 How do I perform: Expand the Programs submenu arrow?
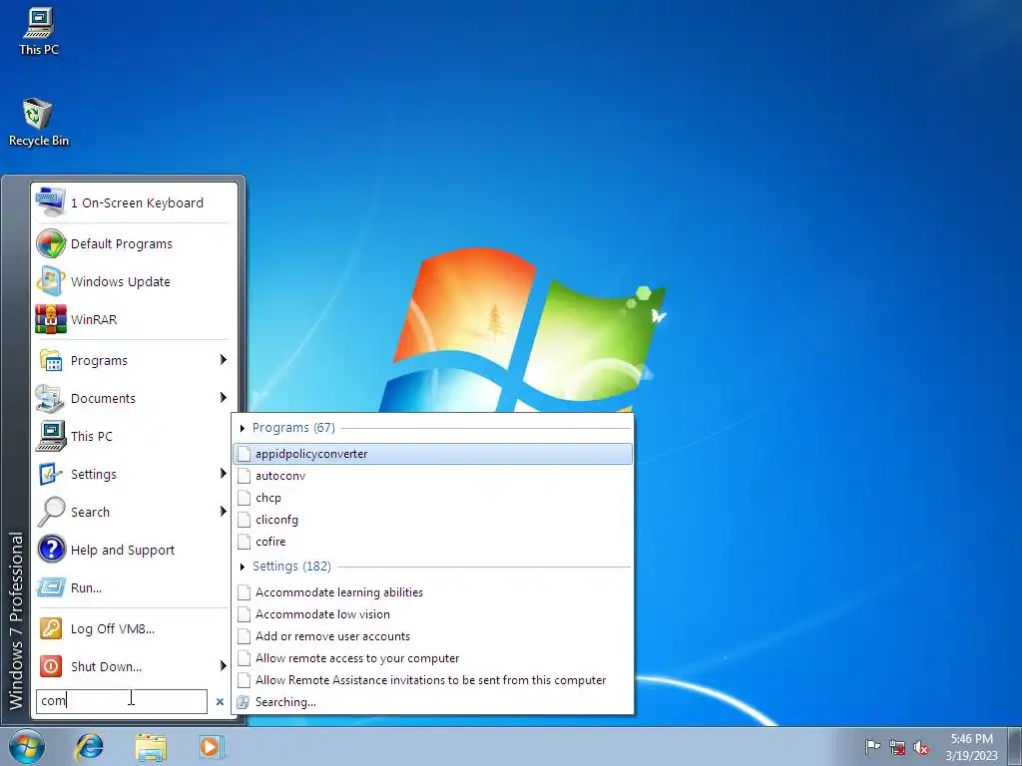pyautogui.click(x=223, y=359)
